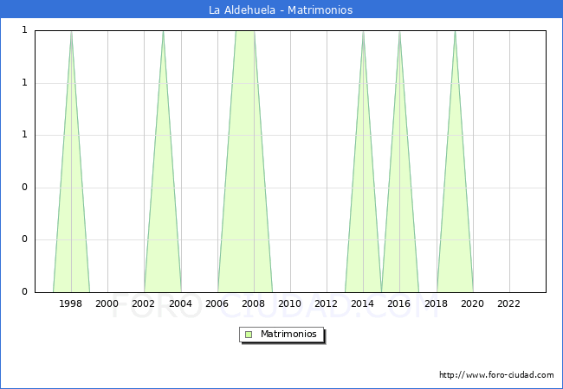Viewport: 563px width, 389px height.
Task: Click the chart title La Aldehuela - Matrimonios
Action: (281, 10)
